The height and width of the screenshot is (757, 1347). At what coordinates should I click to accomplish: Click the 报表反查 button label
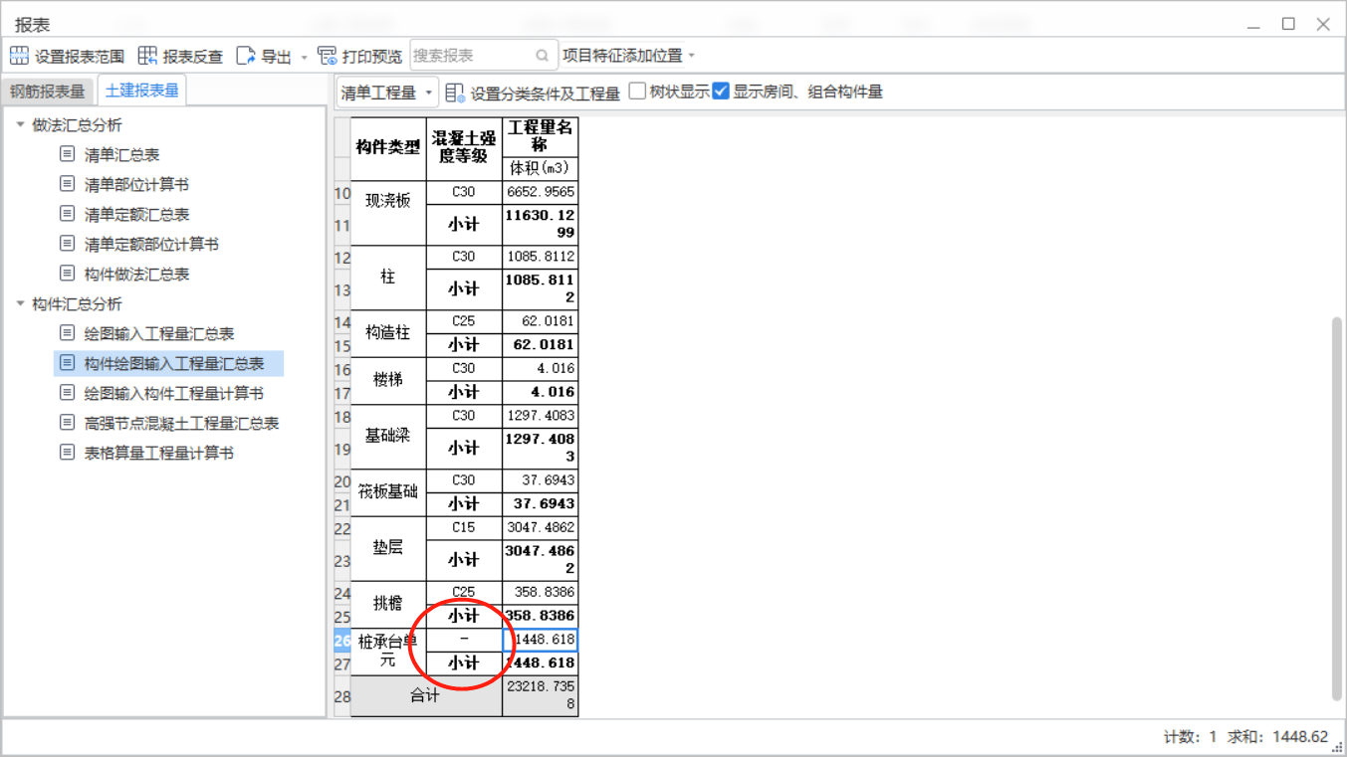tap(193, 56)
